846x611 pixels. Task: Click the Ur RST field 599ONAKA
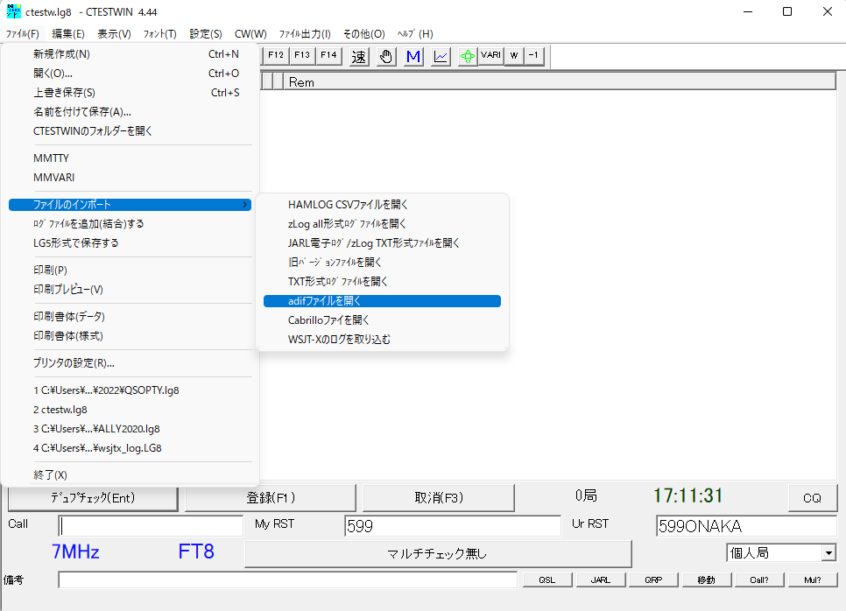746,526
